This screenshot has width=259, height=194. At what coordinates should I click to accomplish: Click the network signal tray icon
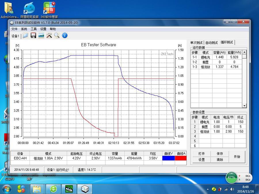[x=226, y=189]
